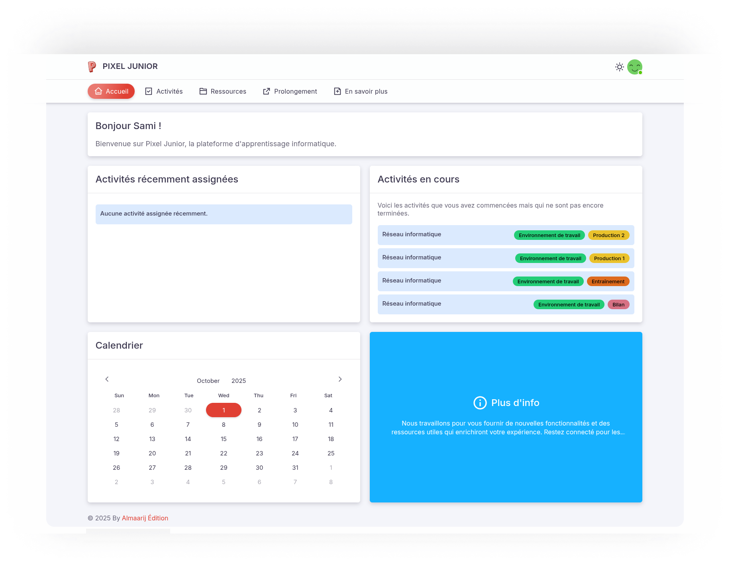Click the info circle icon in Plus d'info
Image resolution: width=730 pixels, height=565 pixels.
480,403
